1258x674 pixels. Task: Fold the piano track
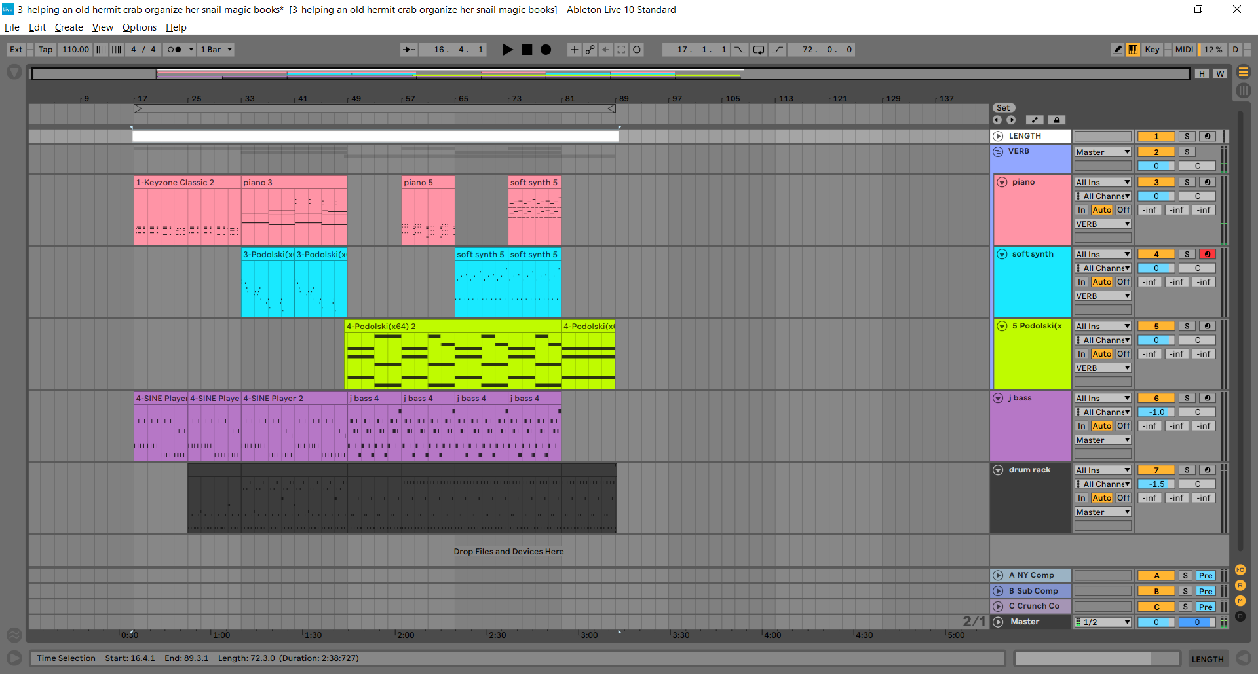pyautogui.click(x=1002, y=183)
